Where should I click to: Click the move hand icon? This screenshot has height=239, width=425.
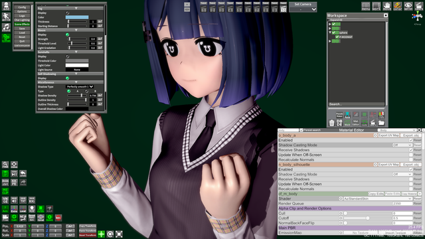(x=386, y=6)
